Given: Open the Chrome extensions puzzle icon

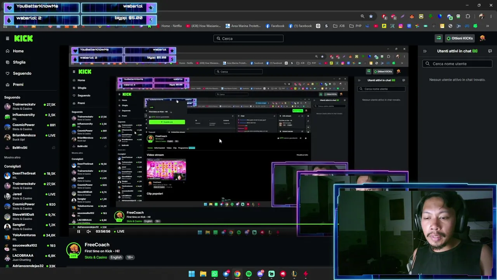Looking at the screenshot, I should [468, 16].
